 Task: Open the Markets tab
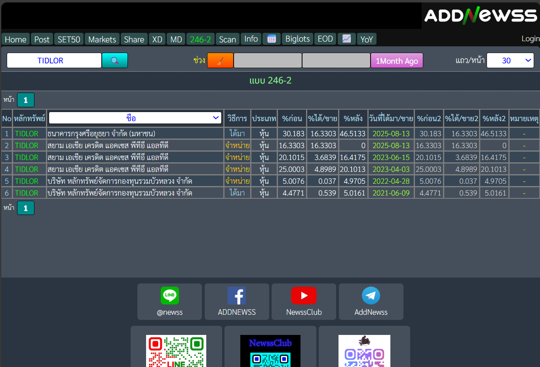pos(102,39)
